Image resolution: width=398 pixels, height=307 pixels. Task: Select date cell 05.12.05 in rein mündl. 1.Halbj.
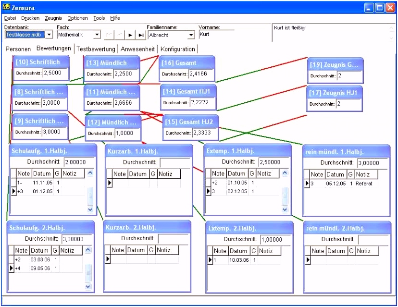tap(336, 184)
